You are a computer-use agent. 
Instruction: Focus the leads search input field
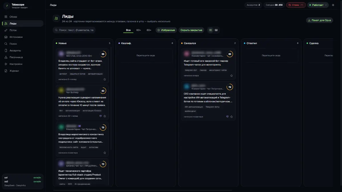pyautogui.click(x=74, y=30)
